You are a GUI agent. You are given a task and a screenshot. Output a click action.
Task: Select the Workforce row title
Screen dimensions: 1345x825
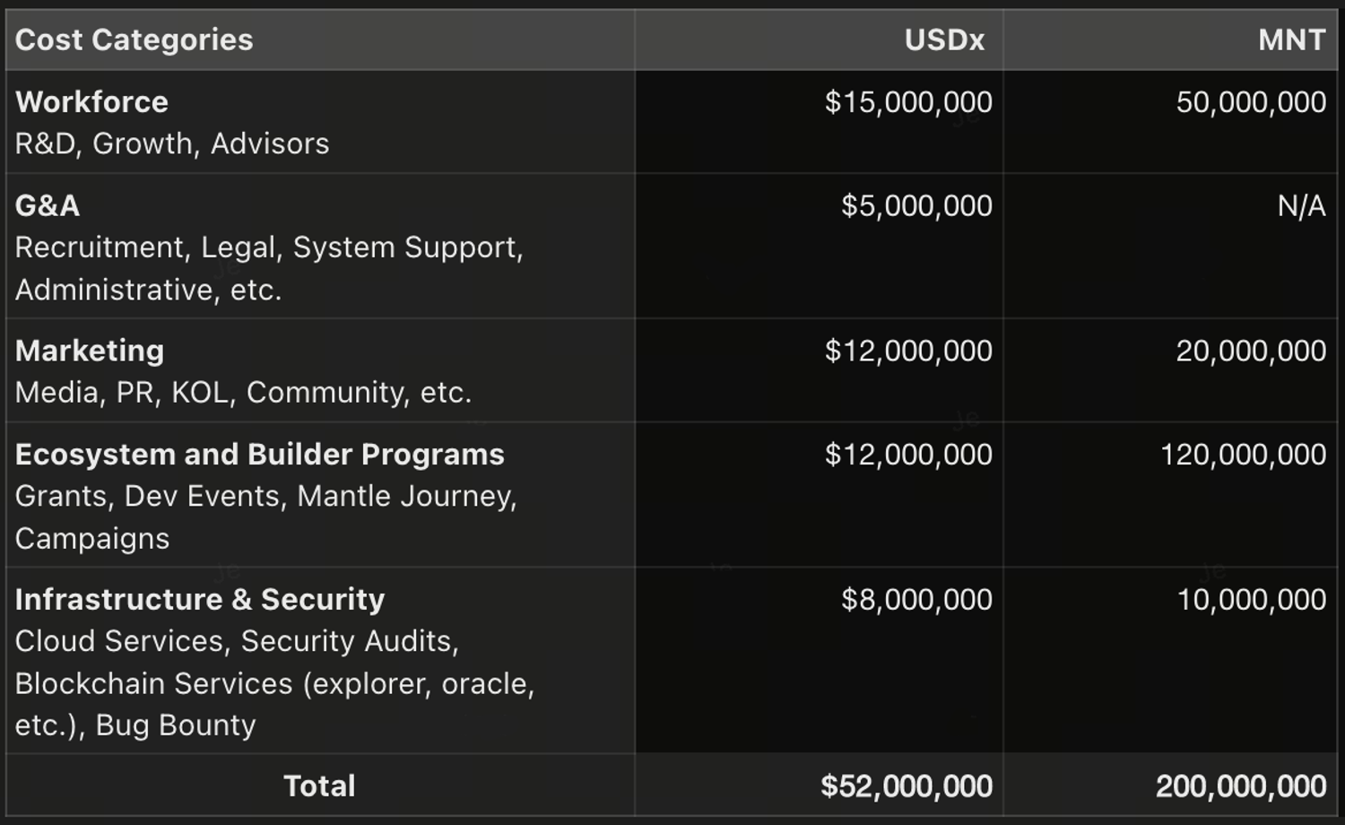coord(91,102)
